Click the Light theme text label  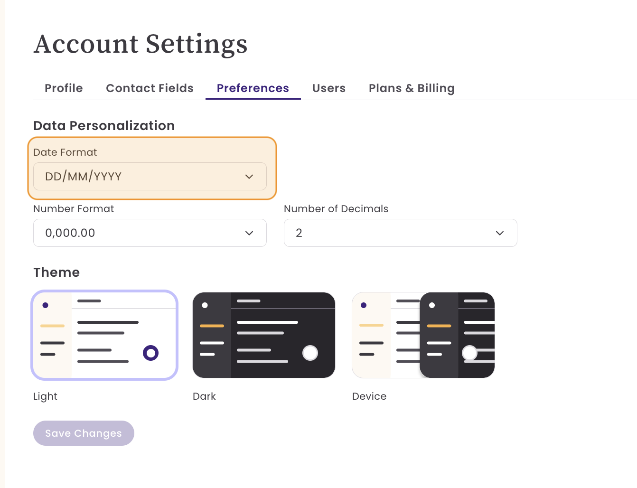(x=45, y=396)
